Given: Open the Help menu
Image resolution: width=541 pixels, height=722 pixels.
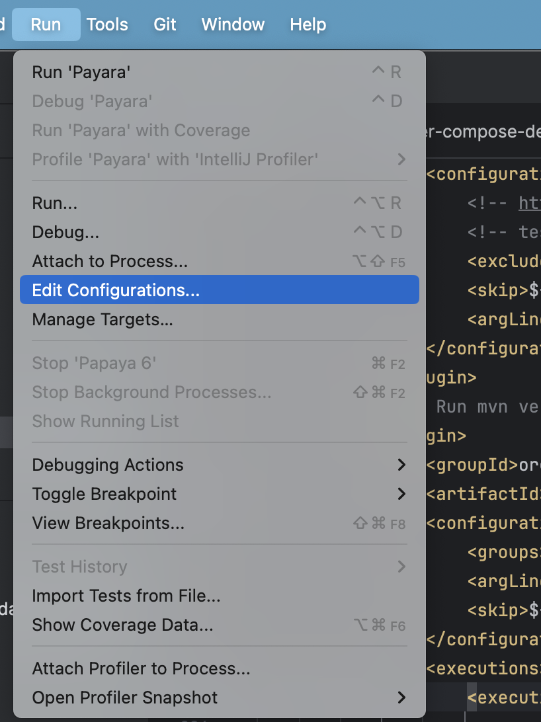Looking at the screenshot, I should coord(308,24).
